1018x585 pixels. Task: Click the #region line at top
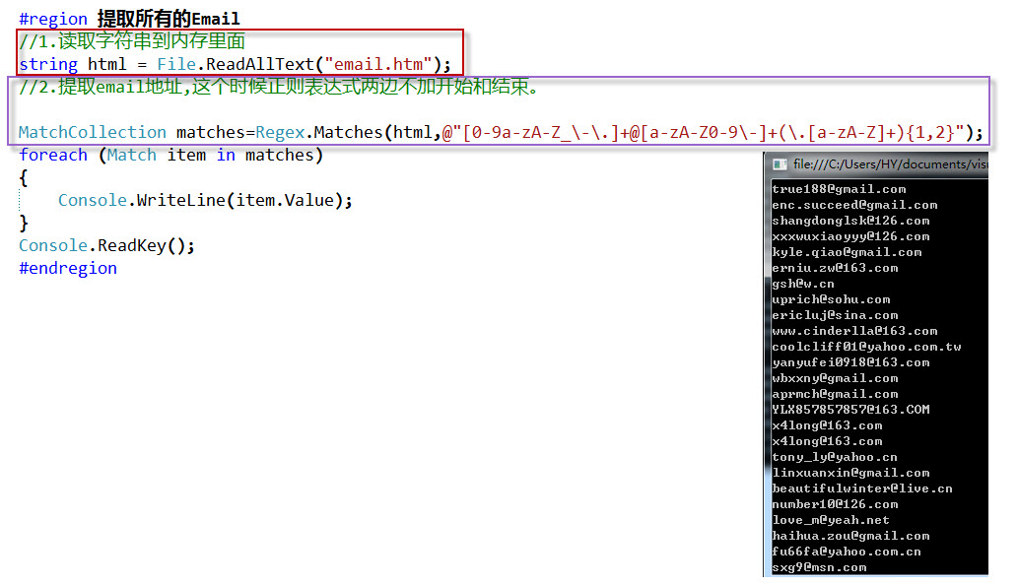129,18
